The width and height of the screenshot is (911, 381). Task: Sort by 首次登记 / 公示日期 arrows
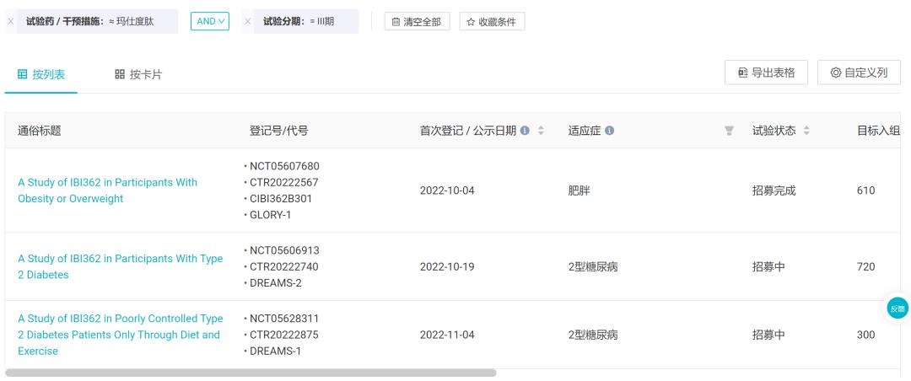(x=541, y=131)
